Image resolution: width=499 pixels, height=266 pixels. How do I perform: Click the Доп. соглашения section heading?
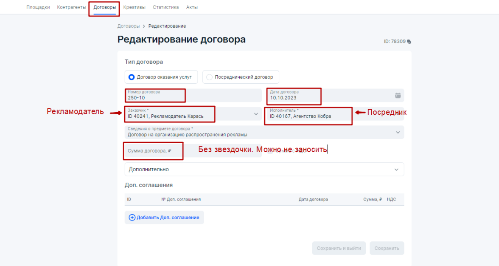coord(149,185)
